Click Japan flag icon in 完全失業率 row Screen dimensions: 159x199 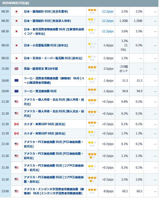tap(17, 12)
